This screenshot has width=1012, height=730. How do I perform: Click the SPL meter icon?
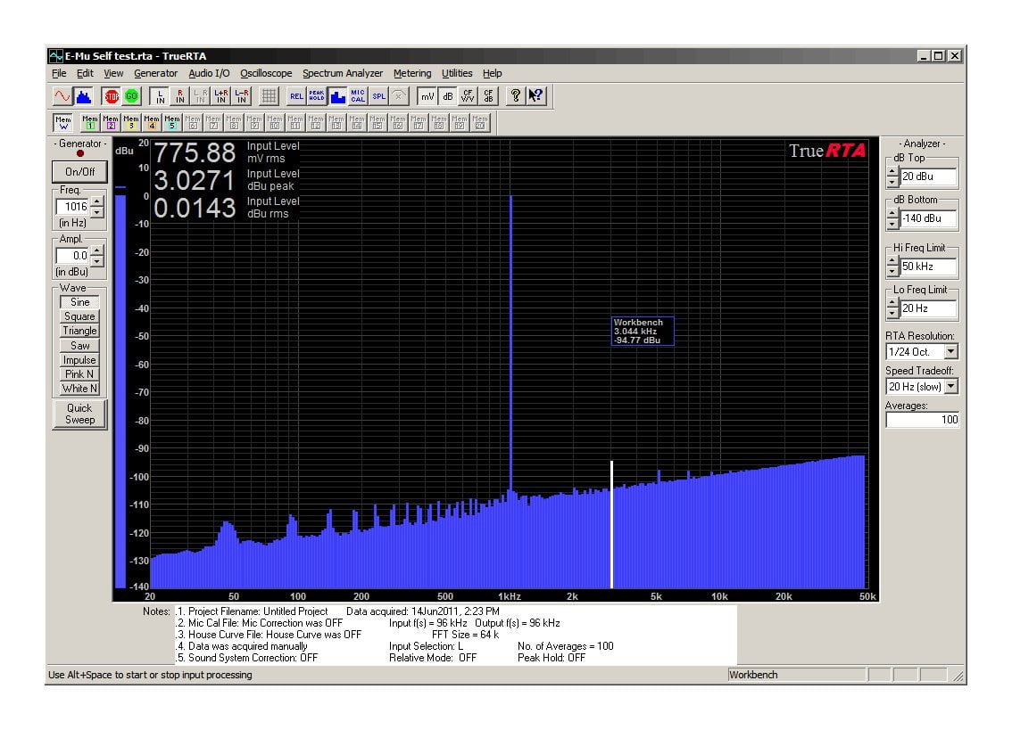pos(377,96)
